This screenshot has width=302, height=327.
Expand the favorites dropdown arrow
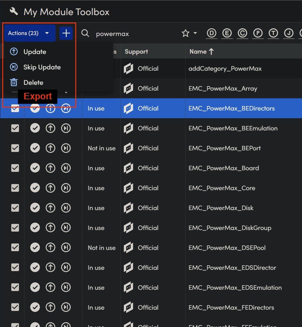[x=195, y=33]
